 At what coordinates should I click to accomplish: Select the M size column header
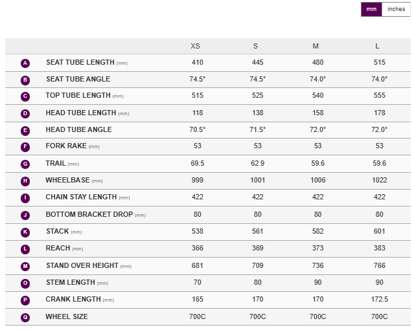315,46
